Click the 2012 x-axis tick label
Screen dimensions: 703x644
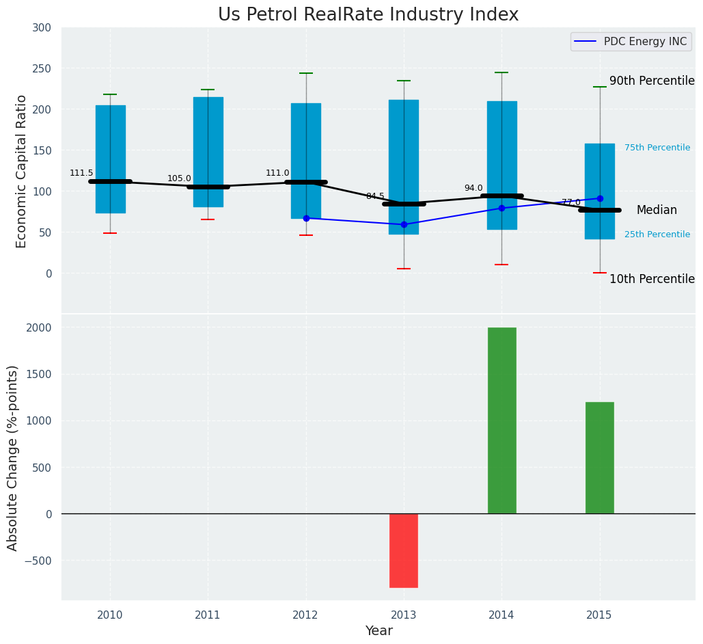coord(305,615)
